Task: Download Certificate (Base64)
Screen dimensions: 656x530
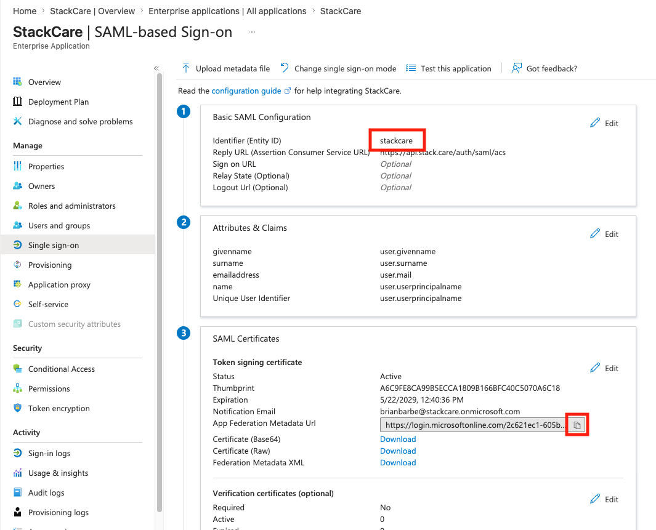Action: tap(398, 439)
